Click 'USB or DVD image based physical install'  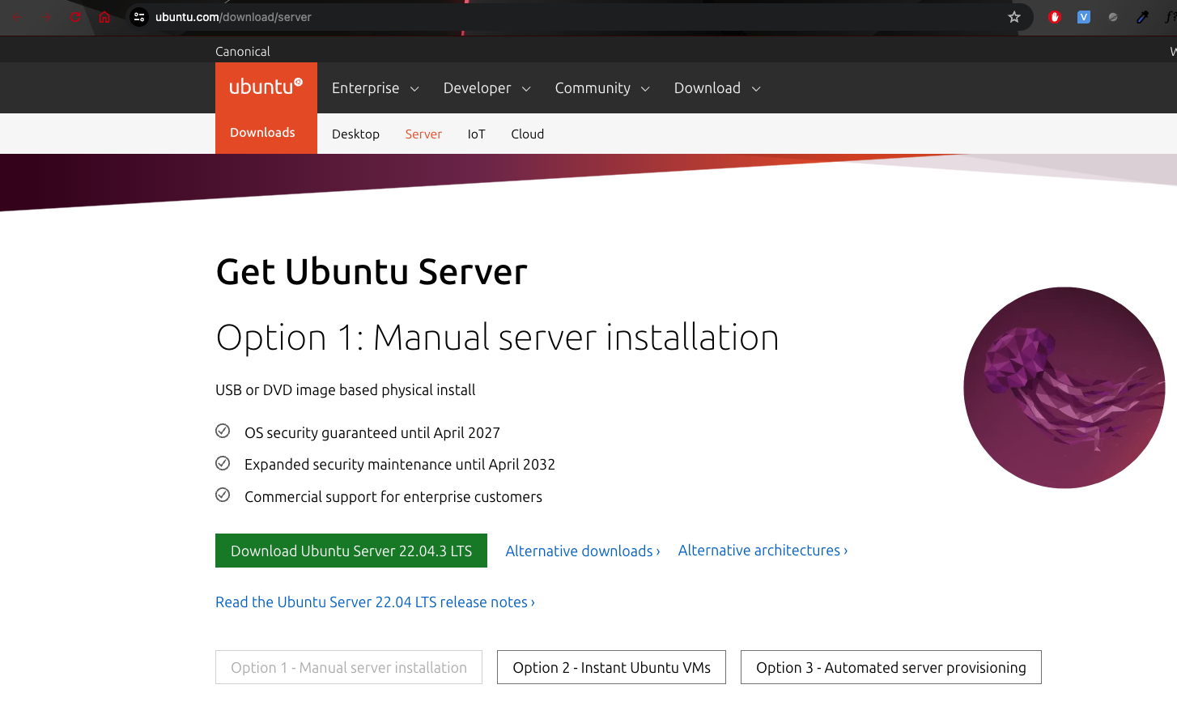(346, 390)
